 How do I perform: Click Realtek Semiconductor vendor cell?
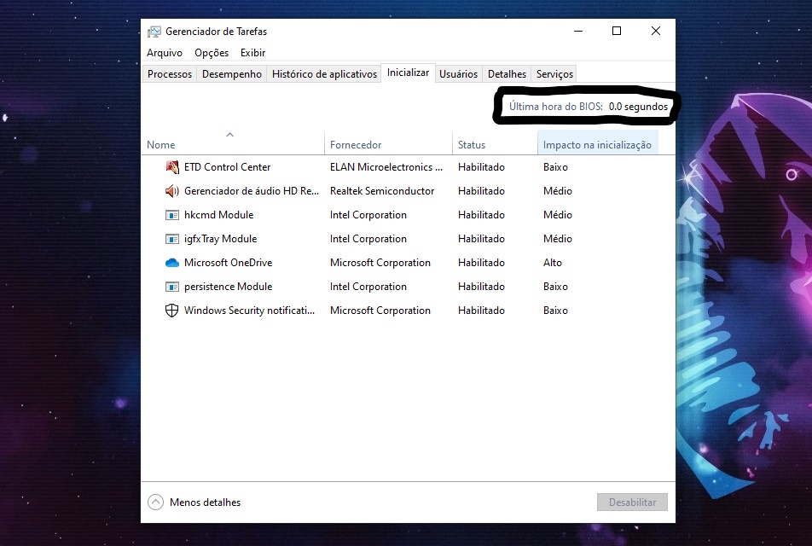[382, 191]
